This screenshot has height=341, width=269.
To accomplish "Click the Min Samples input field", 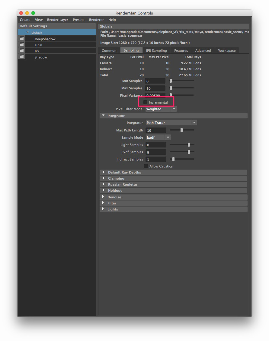I will coord(155,81).
